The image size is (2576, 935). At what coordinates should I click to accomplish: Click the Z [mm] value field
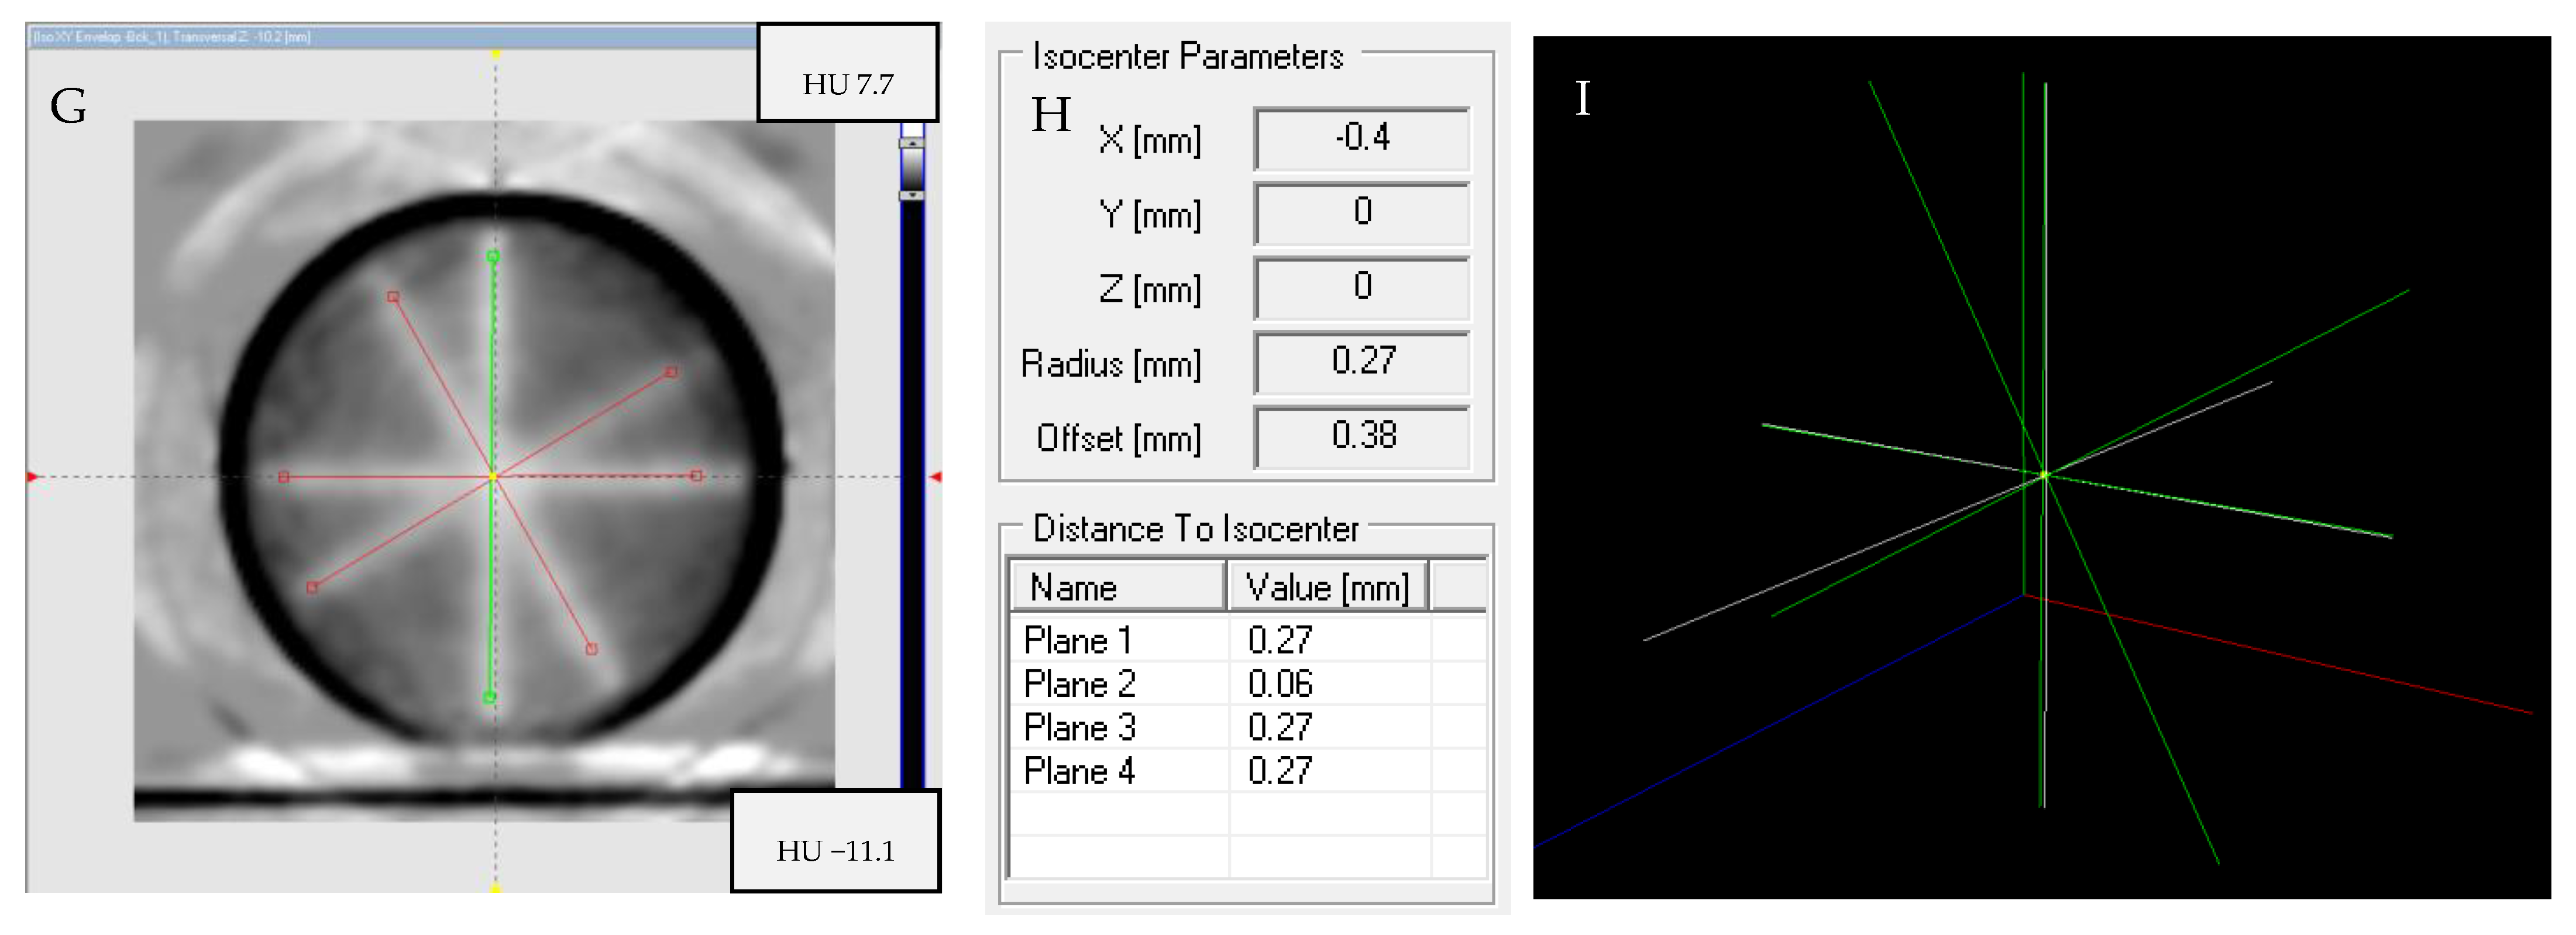(1361, 287)
